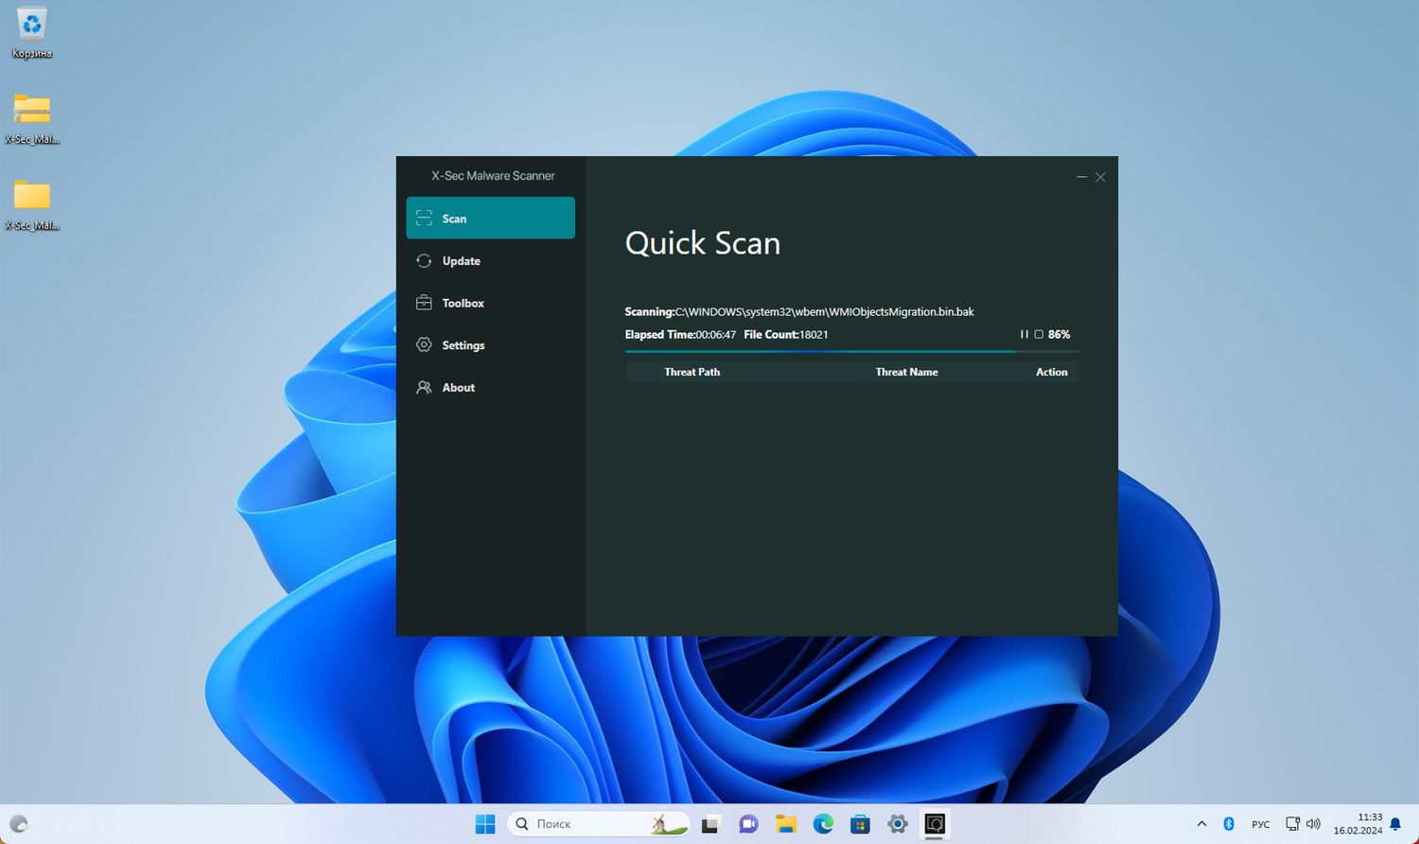Close the X-Sec Malware Scanner window
1419x844 pixels.
pos(1100,177)
